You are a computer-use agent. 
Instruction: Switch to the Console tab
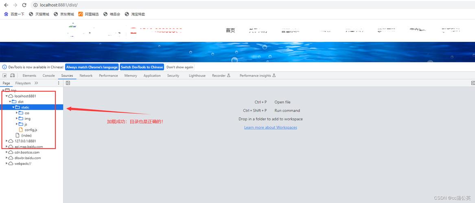(48, 76)
